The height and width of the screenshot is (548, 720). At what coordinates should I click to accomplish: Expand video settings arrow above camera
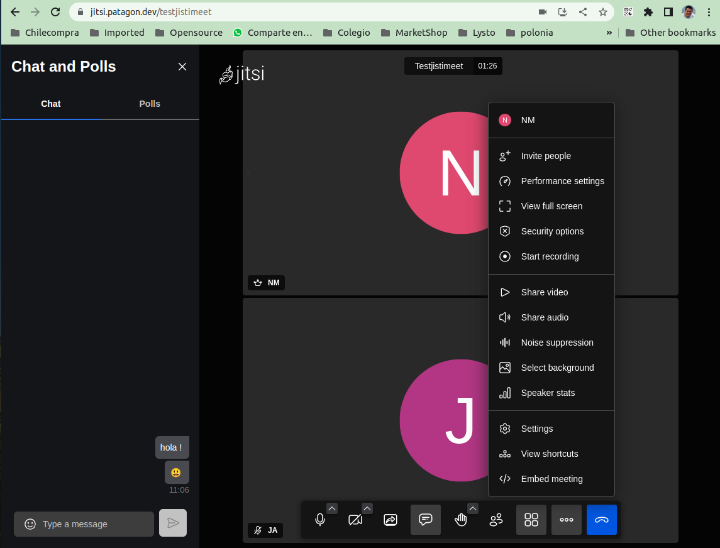point(367,508)
